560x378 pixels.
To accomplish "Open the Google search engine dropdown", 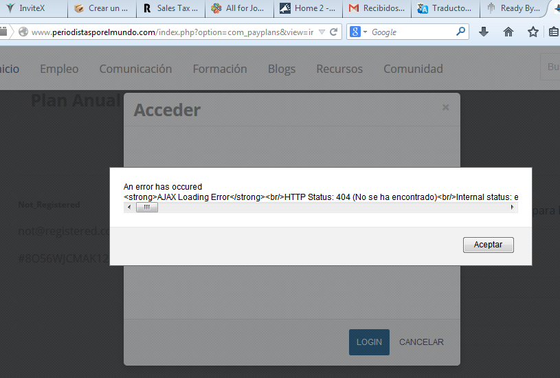I will tap(359, 32).
